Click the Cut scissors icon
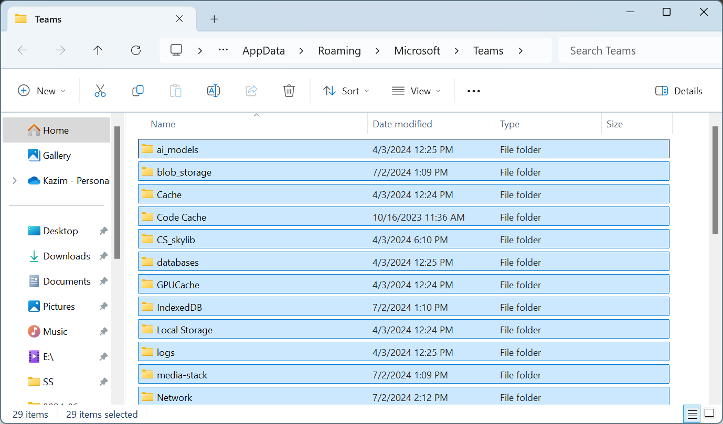 (x=100, y=91)
